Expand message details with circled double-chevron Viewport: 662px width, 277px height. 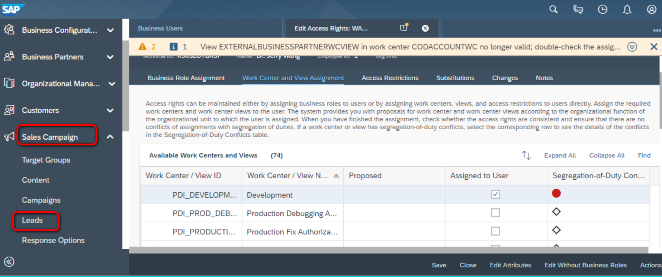click(632, 47)
